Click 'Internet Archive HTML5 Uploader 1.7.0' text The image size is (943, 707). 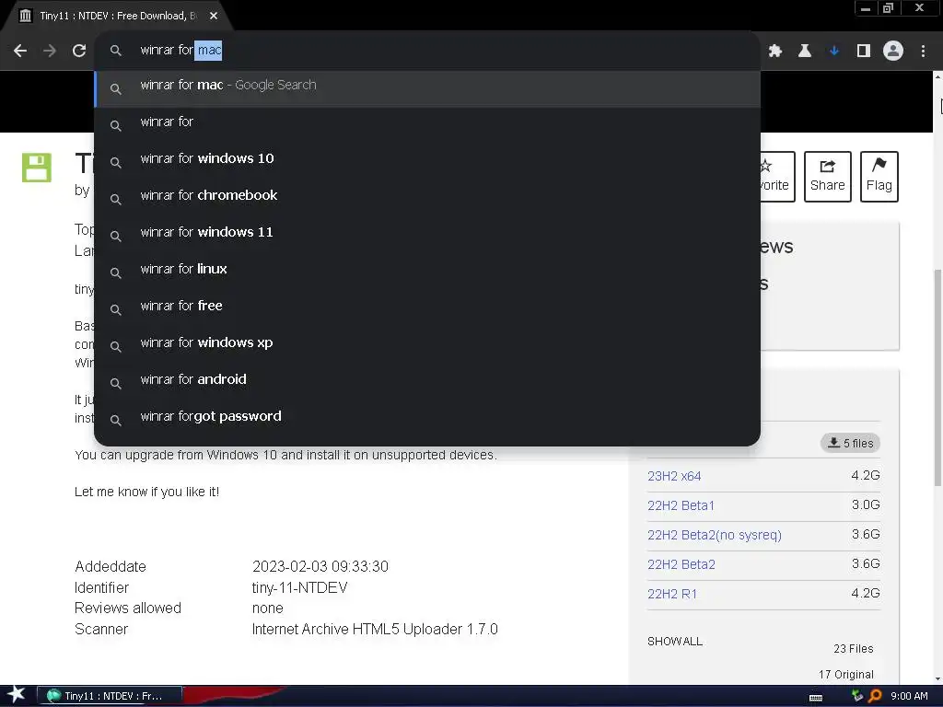pyautogui.click(x=375, y=630)
